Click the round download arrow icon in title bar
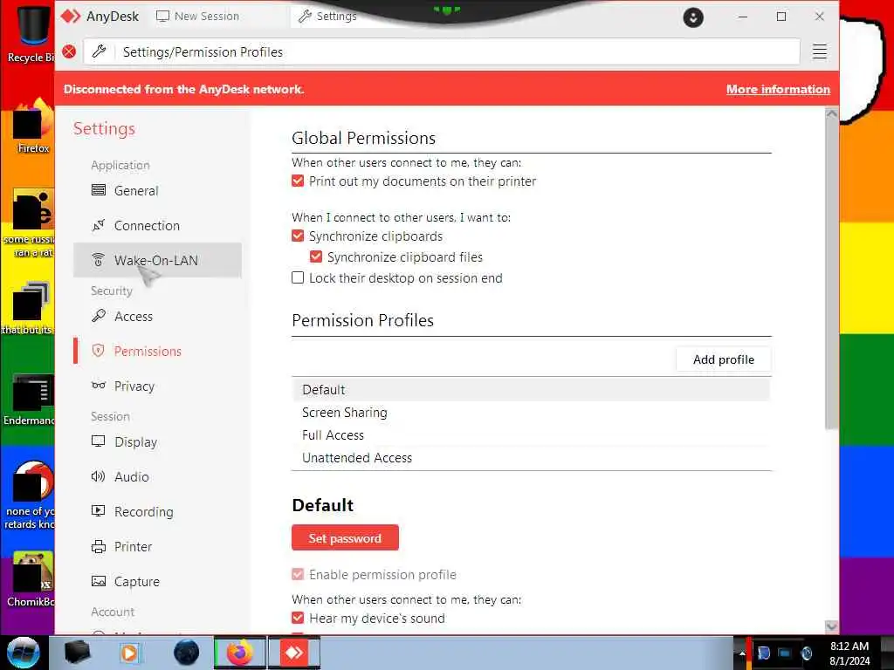 pyautogui.click(x=692, y=17)
